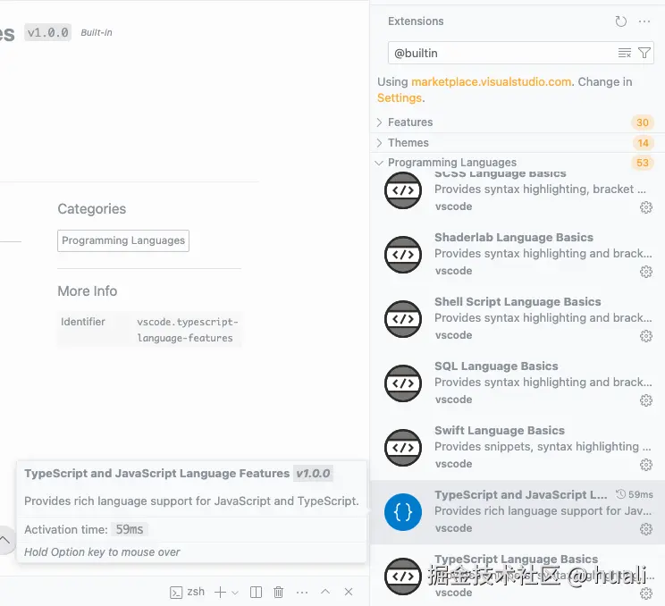This screenshot has width=665, height=606.
Task: Click SCSS row description Provides syntax highlighting, bracket
Action: (x=540, y=189)
